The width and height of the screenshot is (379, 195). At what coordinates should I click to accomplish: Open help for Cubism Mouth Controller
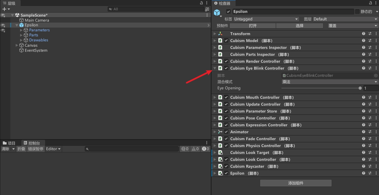(364, 97)
